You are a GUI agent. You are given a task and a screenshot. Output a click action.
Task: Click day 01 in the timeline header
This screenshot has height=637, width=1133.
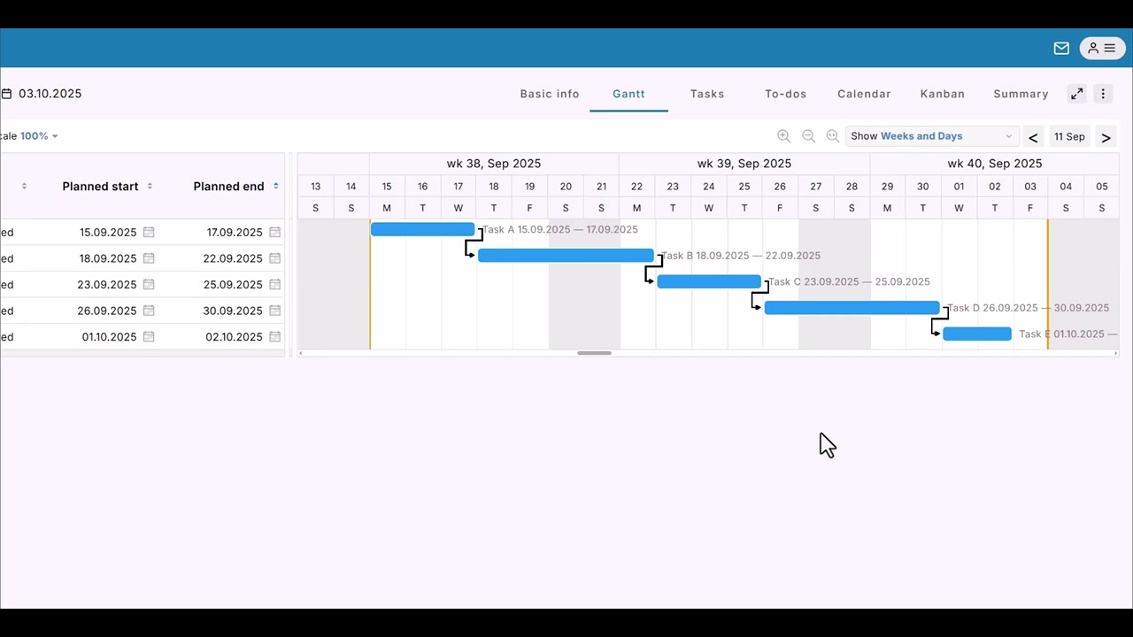[959, 187]
